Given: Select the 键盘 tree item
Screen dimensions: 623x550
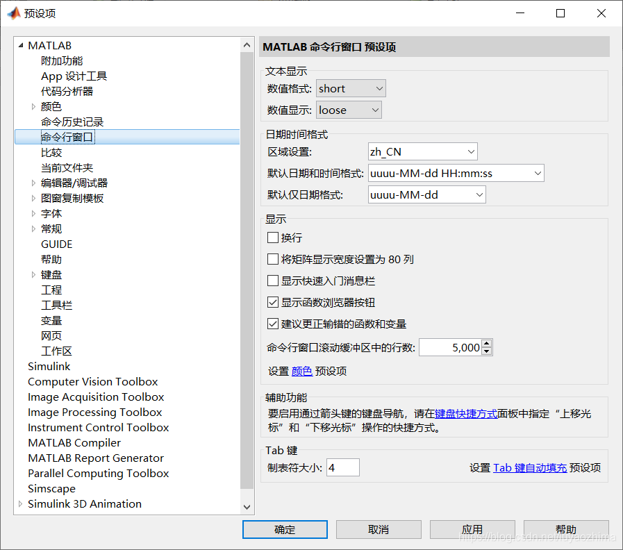Looking at the screenshot, I should pyautogui.click(x=51, y=274).
